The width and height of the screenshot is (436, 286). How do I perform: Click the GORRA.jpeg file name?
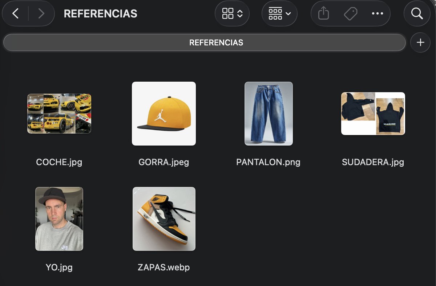coord(164,162)
